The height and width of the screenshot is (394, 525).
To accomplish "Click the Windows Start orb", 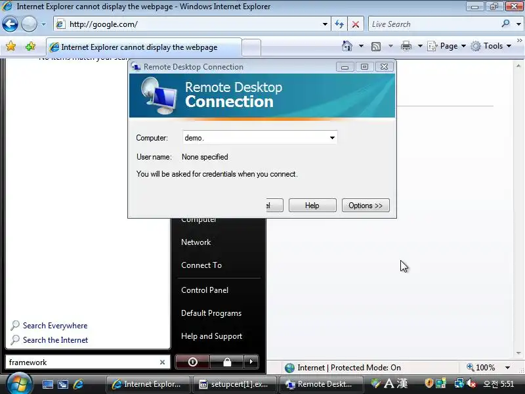I will coord(20,384).
